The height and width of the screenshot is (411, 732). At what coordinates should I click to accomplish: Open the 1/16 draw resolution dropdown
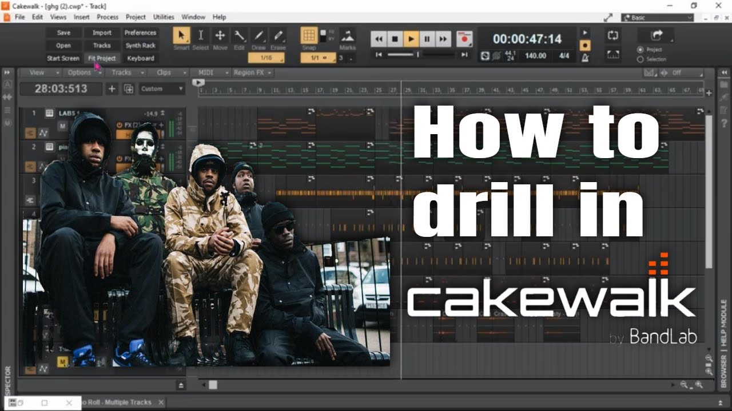pyautogui.click(x=266, y=58)
